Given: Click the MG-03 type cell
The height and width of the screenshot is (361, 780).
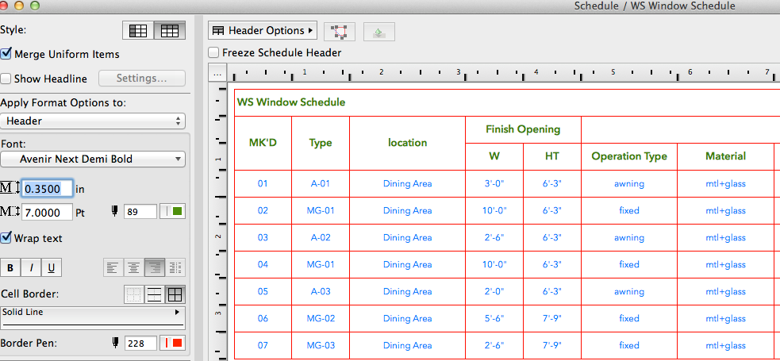Looking at the screenshot, I should [321, 345].
